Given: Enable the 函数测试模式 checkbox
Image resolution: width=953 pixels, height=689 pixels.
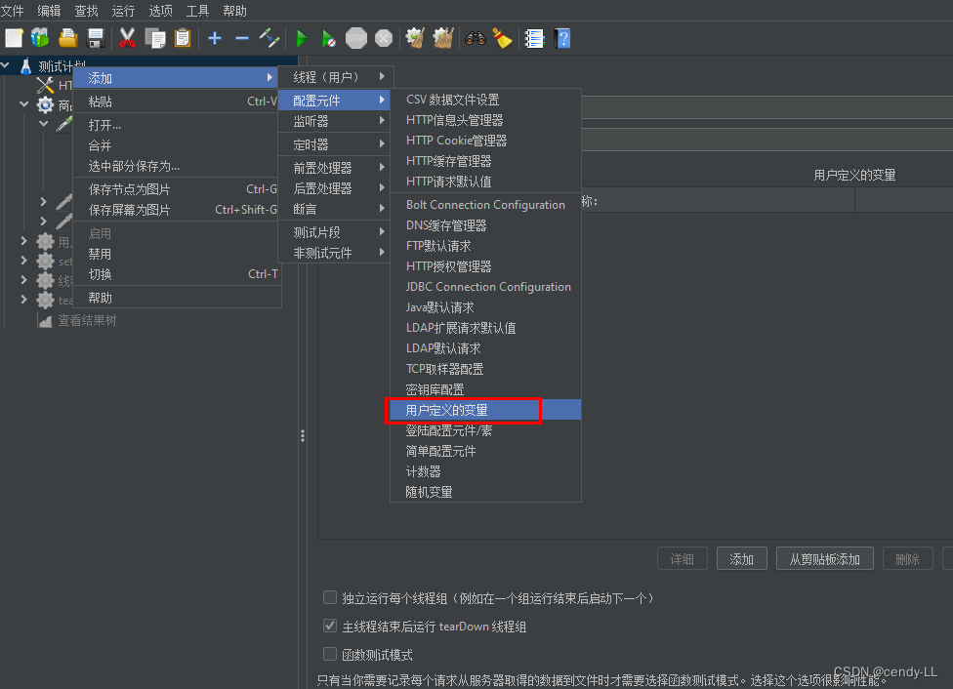Looking at the screenshot, I should (x=330, y=655).
